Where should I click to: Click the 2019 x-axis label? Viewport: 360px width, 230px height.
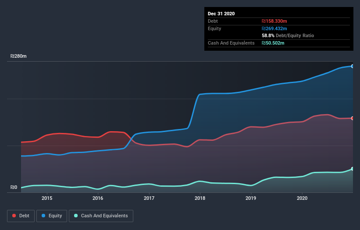point(251,198)
